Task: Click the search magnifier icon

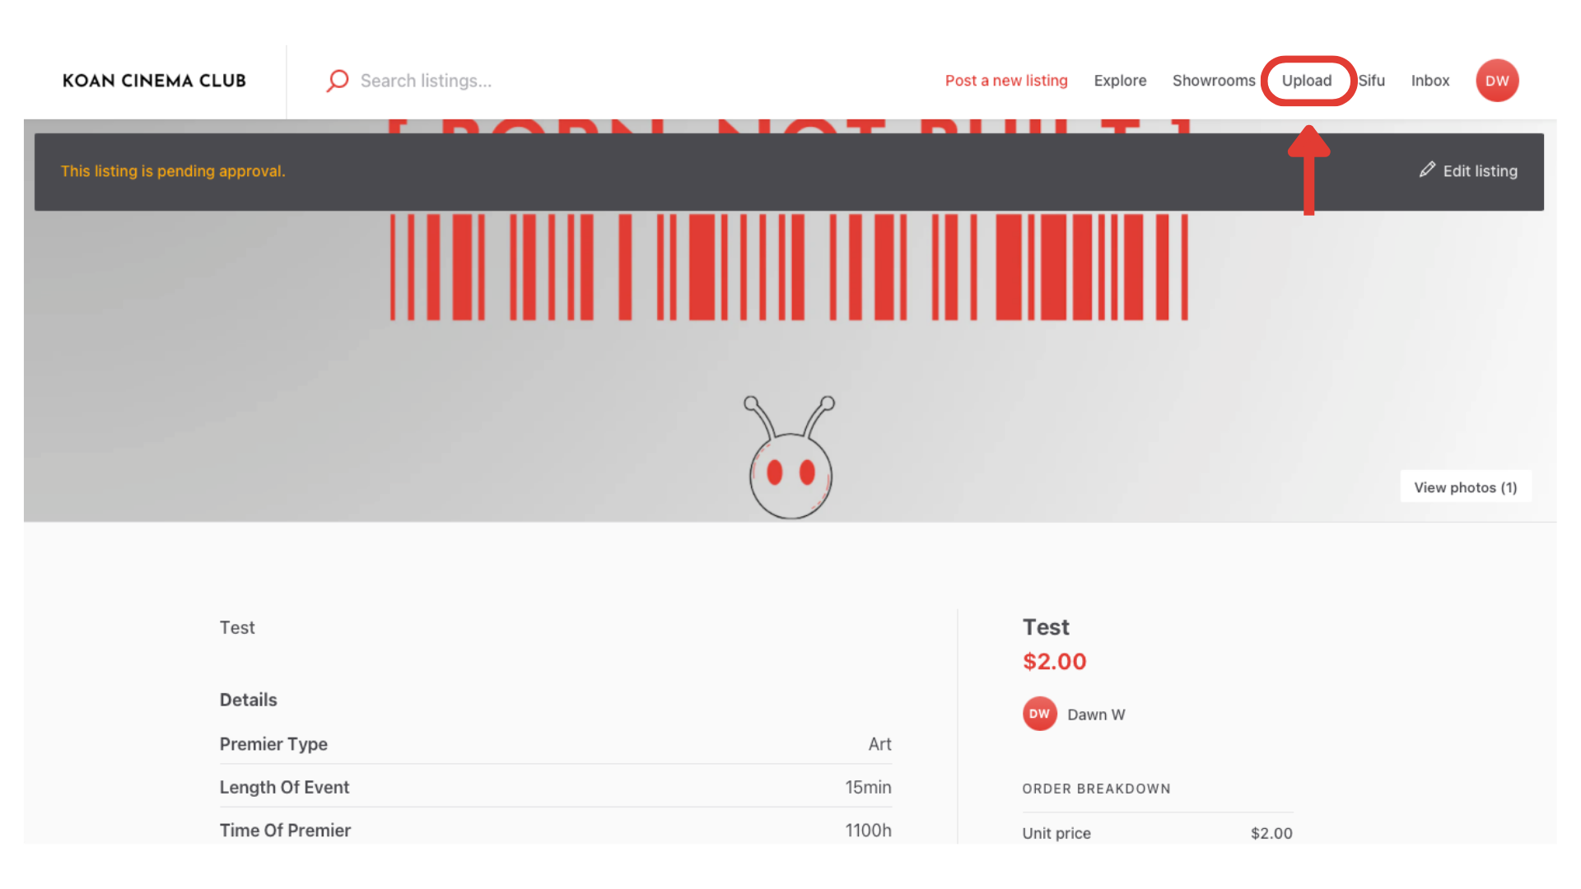Action: click(337, 81)
